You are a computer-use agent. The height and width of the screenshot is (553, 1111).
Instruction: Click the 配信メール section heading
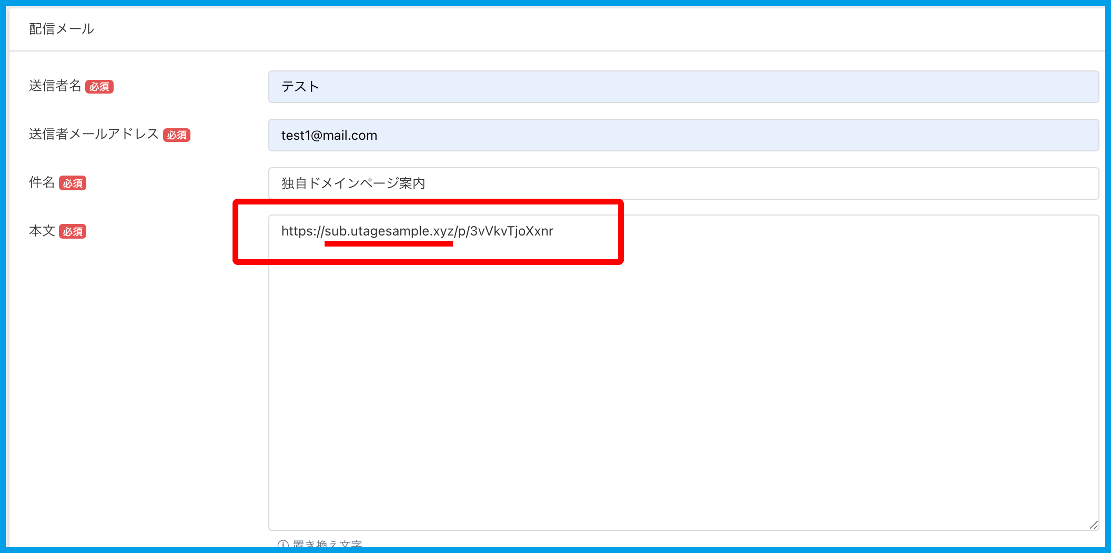coord(62,29)
